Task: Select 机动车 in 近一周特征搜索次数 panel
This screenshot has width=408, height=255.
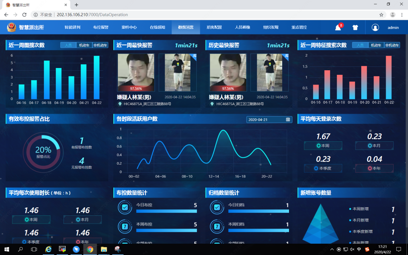Action: [x=376, y=45]
